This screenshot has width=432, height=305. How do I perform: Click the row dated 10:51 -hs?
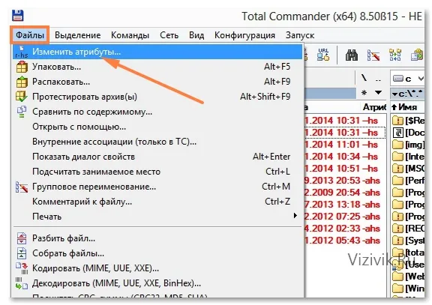(x=345, y=169)
